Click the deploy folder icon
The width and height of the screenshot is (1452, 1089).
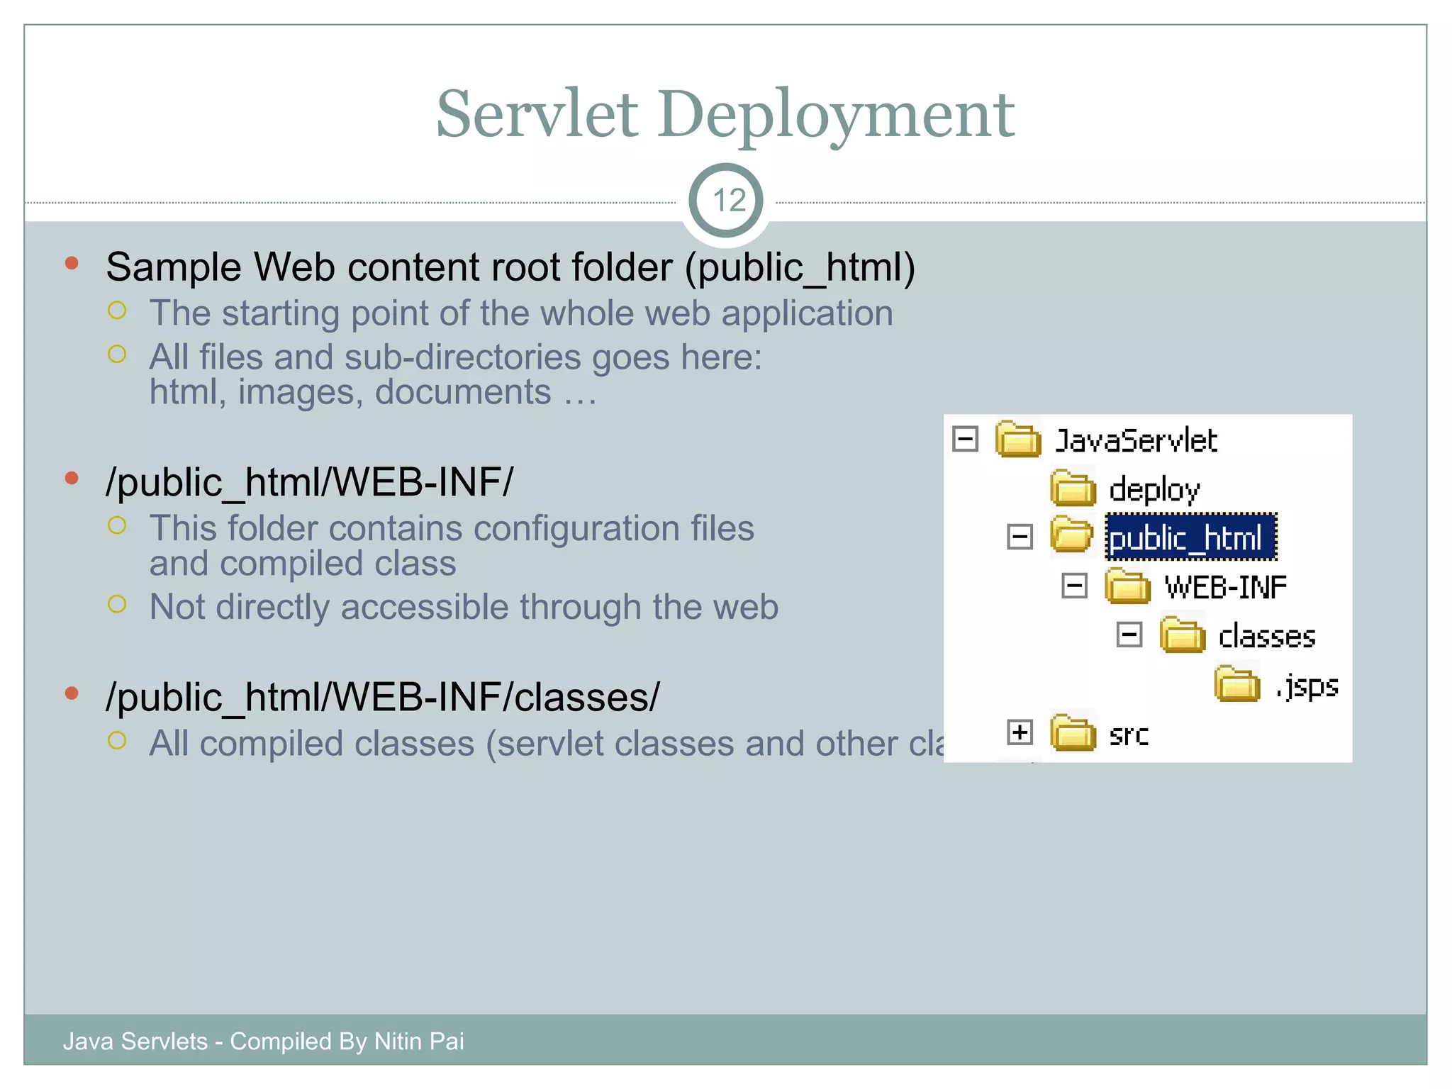pos(1073,488)
